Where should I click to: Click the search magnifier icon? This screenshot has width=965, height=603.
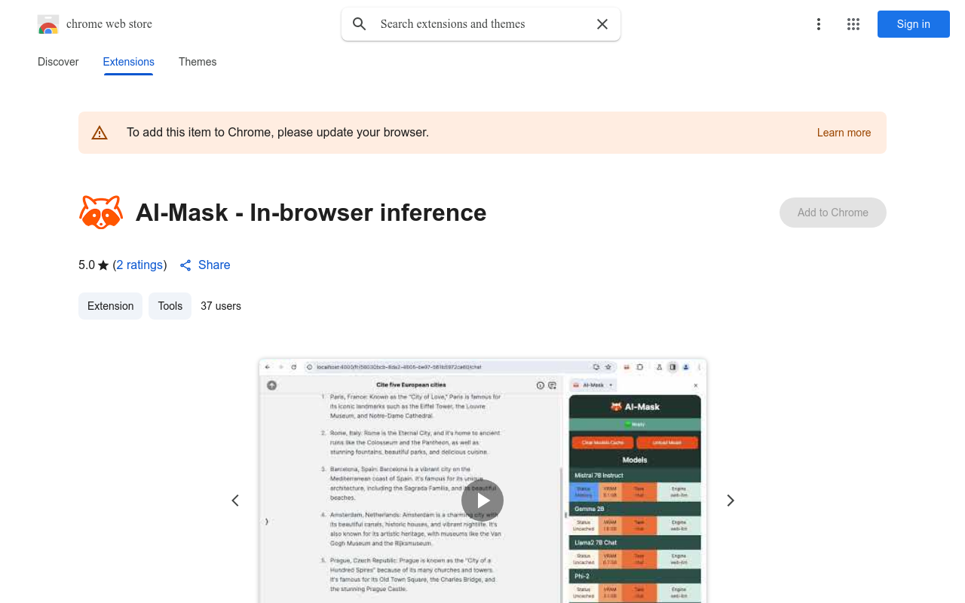coord(360,24)
